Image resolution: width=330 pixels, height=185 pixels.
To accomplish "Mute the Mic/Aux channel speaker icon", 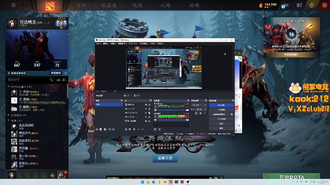I will (156, 110).
